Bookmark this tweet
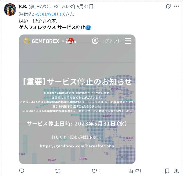Screen dimensions: 183x176 (167, 171)
